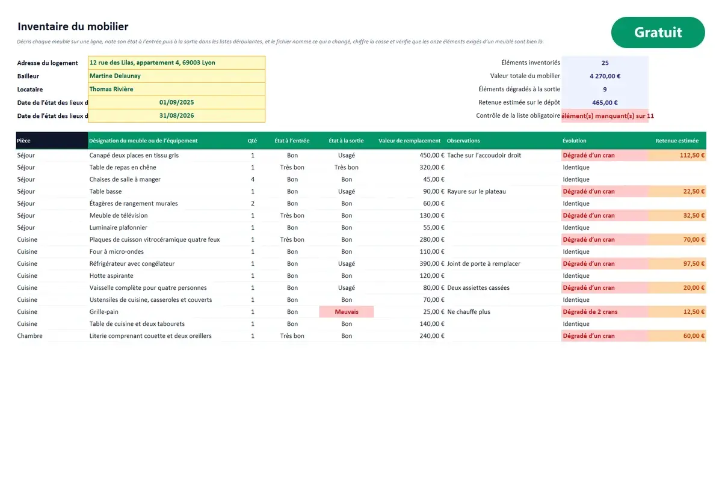This screenshot has width=722, height=481.
Task: Click the Observations column header
Action: click(x=503, y=141)
